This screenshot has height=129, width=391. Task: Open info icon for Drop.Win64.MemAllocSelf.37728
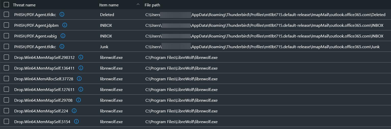(x=79, y=79)
